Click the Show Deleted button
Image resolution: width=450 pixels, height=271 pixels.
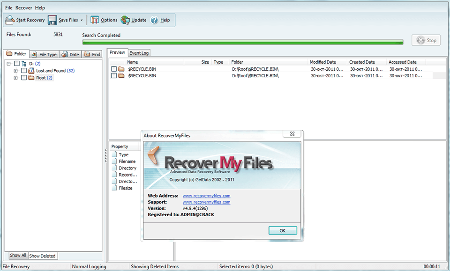pos(42,256)
